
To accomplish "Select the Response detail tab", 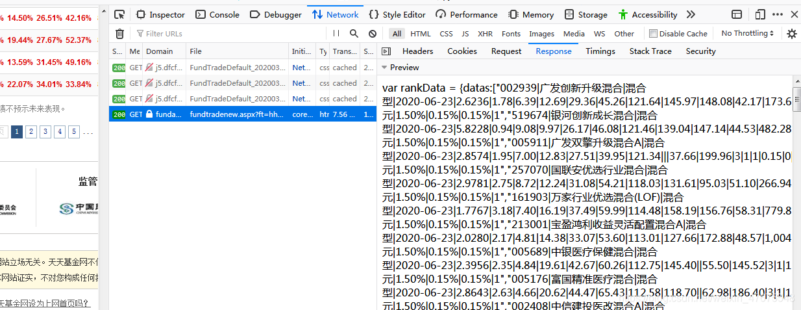I will pos(554,51).
